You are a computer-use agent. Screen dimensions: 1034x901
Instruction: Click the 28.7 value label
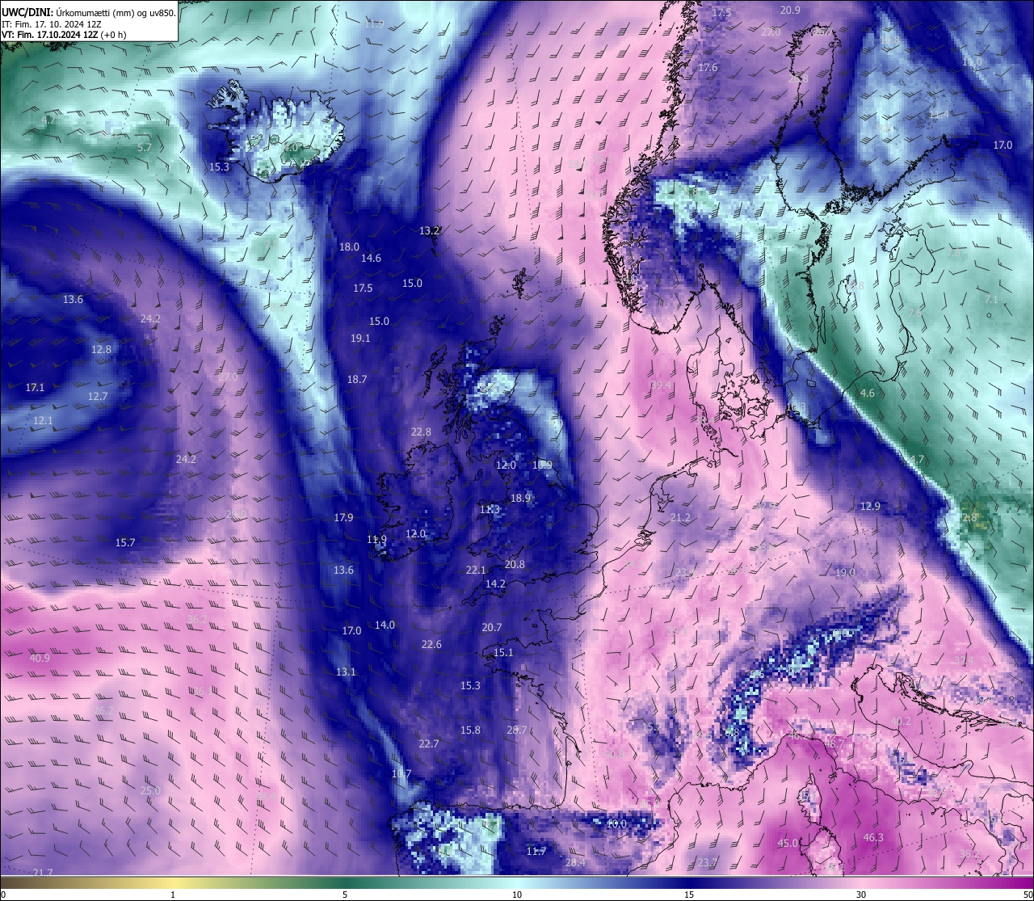(x=516, y=730)
